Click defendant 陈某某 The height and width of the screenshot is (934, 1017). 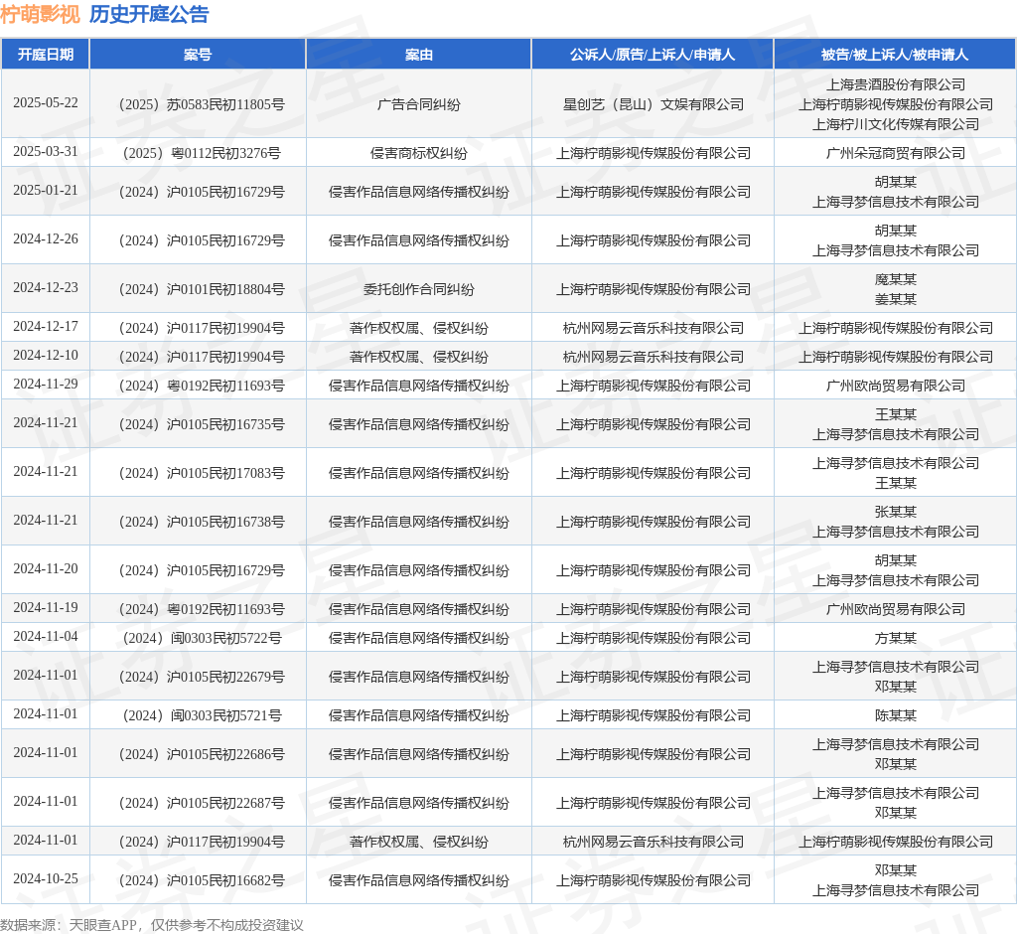pyautogui.click(x=896, y=715)
